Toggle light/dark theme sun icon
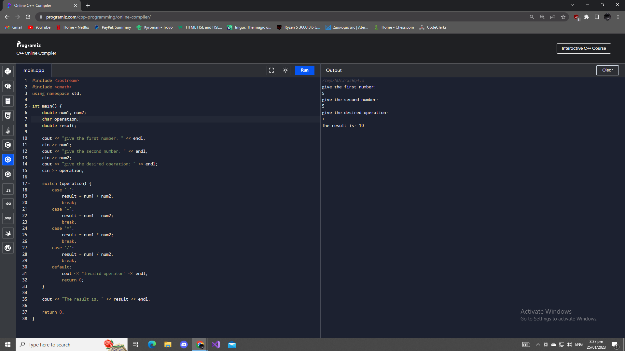The image size is (625, 351). pyautogui.click(x=285, y=70)
